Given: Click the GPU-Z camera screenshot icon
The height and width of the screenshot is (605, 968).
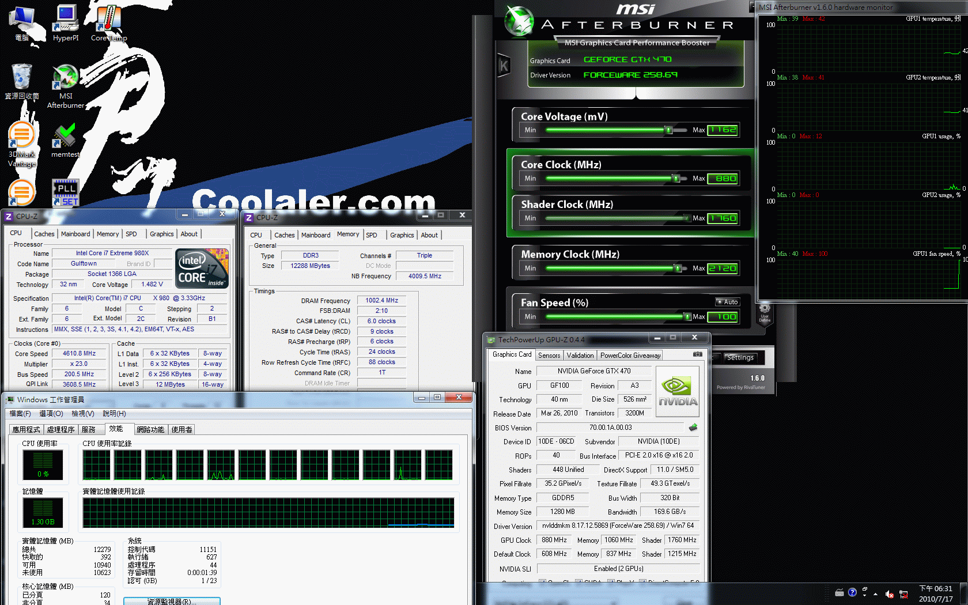Looking at the screenshot, I should 697,354.
